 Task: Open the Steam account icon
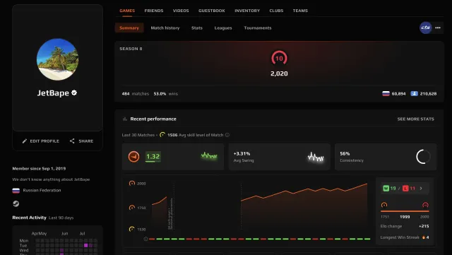point(16,203)
